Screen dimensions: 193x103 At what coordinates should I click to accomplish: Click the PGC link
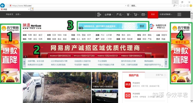pos(103,35)
